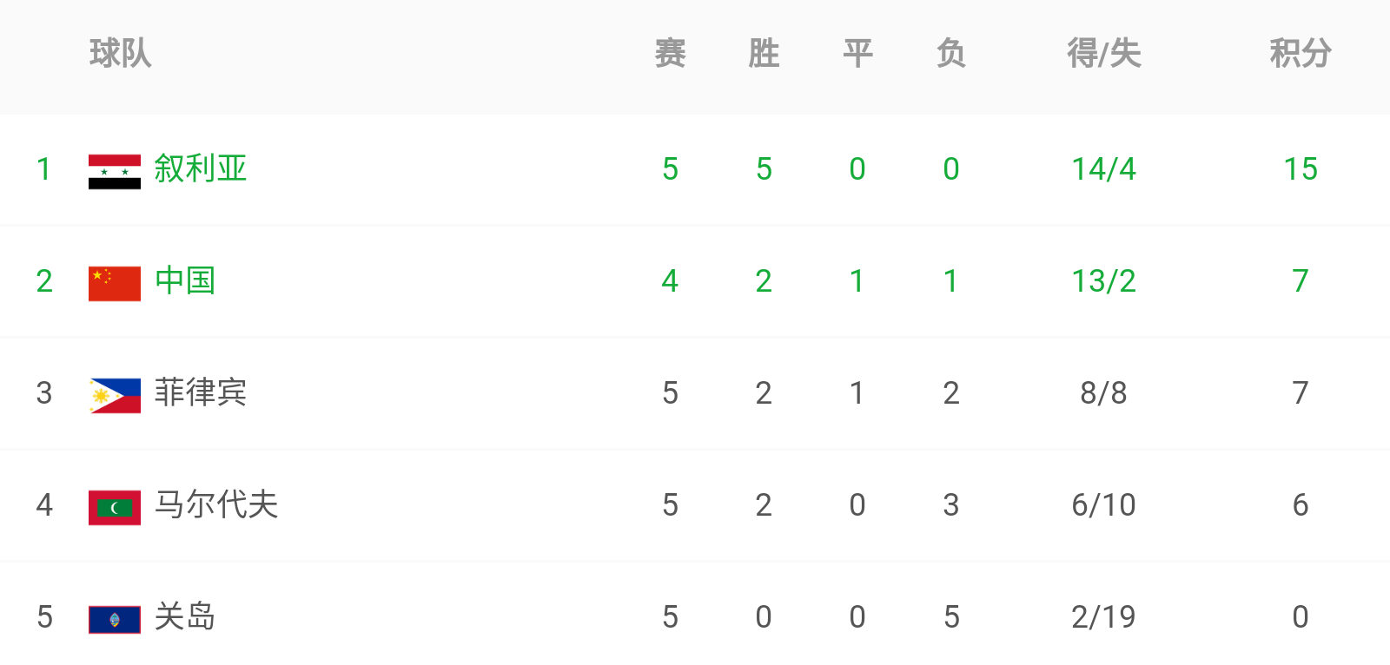1390x665 pixels.
Task: Click the 赛 column header
Action: point(670,53)
